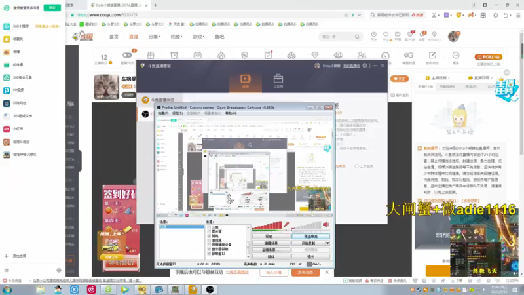Click the orange 发布动态 button at bottom
Viewport: 524px width, 295px height.
[305, 273]
